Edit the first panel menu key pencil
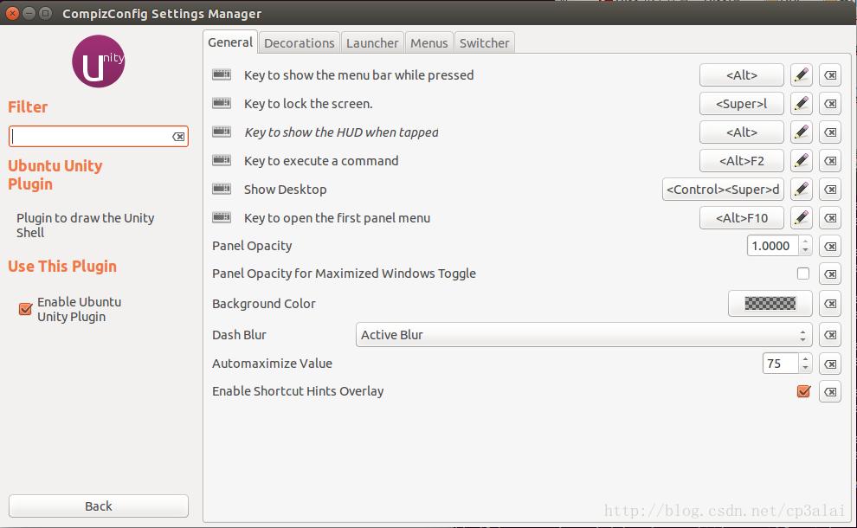This screenshot has width=857, height=528. click(801, 217)
